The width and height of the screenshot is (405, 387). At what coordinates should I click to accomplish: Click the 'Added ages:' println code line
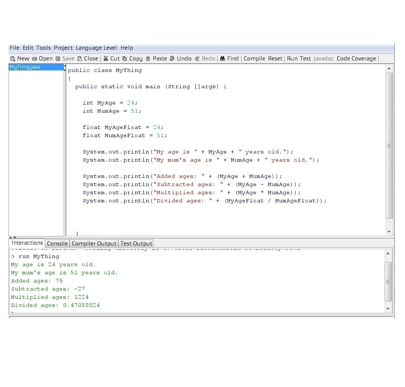click(x=182, y=176)
